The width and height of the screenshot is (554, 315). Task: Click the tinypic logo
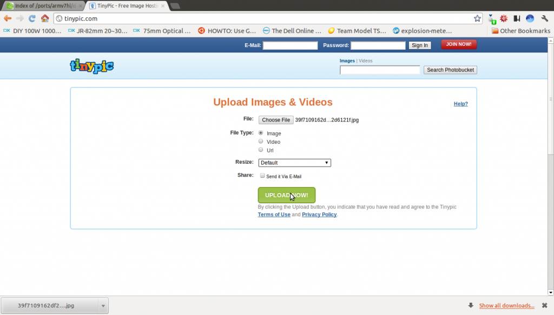tap(92, 66)
